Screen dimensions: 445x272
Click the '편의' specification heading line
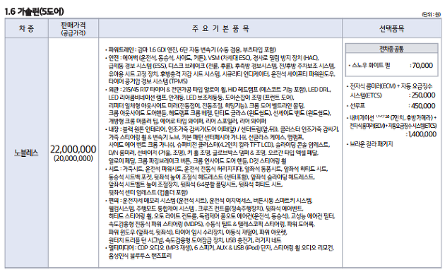210,201
